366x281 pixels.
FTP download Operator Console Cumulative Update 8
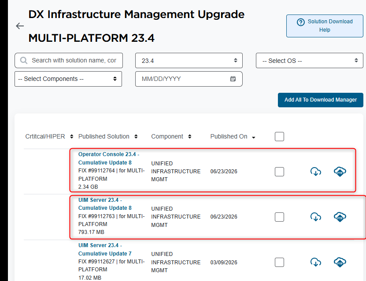pyautogui.click(x=340, y=172)
